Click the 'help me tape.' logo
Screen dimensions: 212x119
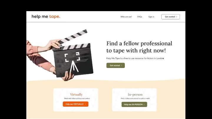coord(46,16)
